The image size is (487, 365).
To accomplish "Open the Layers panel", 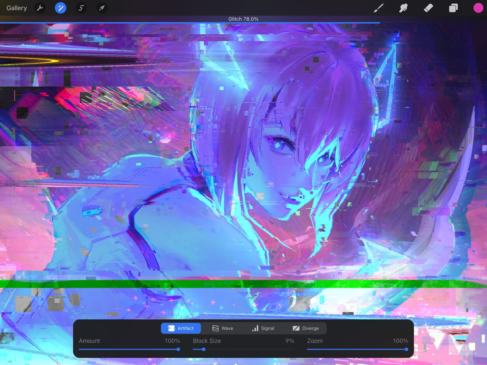I will point(453,8).
